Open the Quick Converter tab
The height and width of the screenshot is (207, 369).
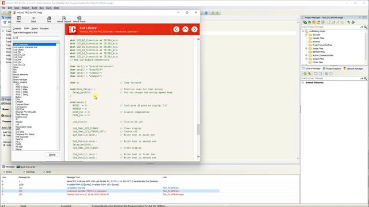[26, 167]
